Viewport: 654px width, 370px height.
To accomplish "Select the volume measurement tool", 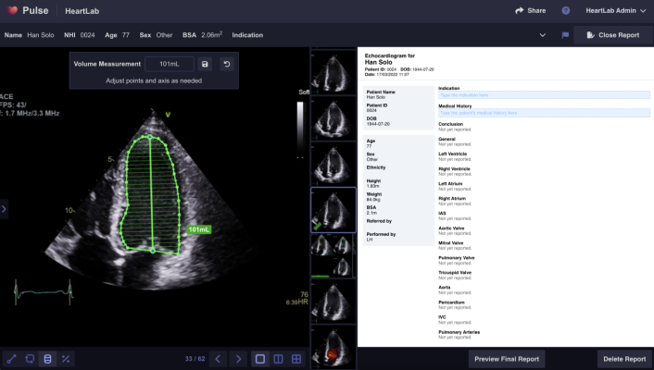I will (47, 359).
